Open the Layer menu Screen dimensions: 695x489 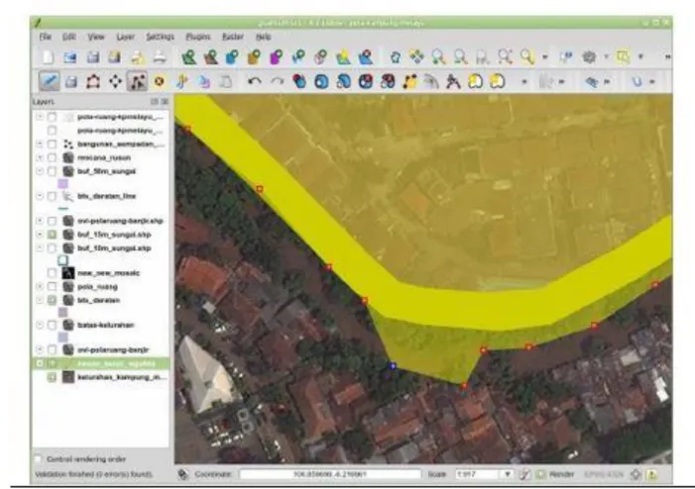[126, 37]
